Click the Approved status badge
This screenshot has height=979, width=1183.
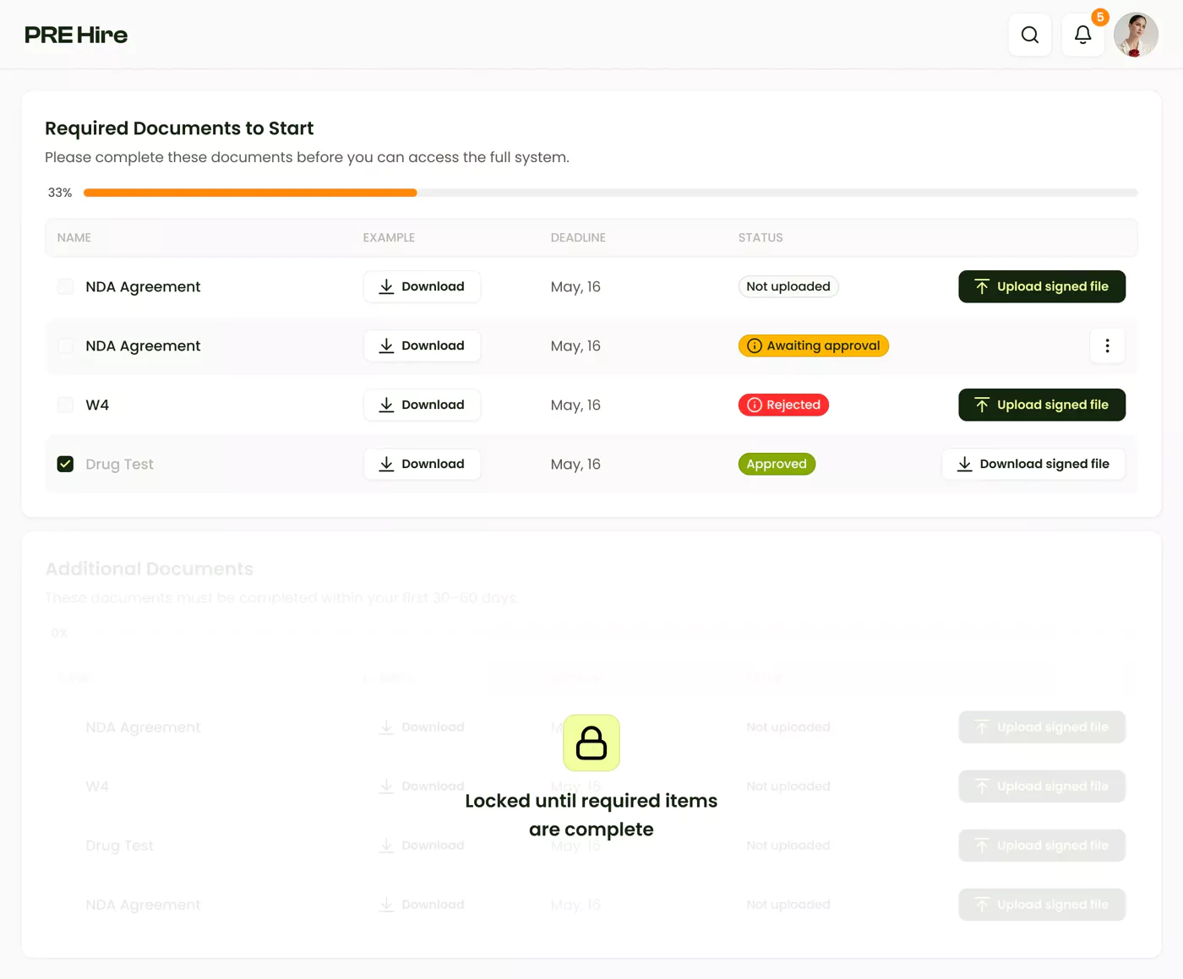777,464
